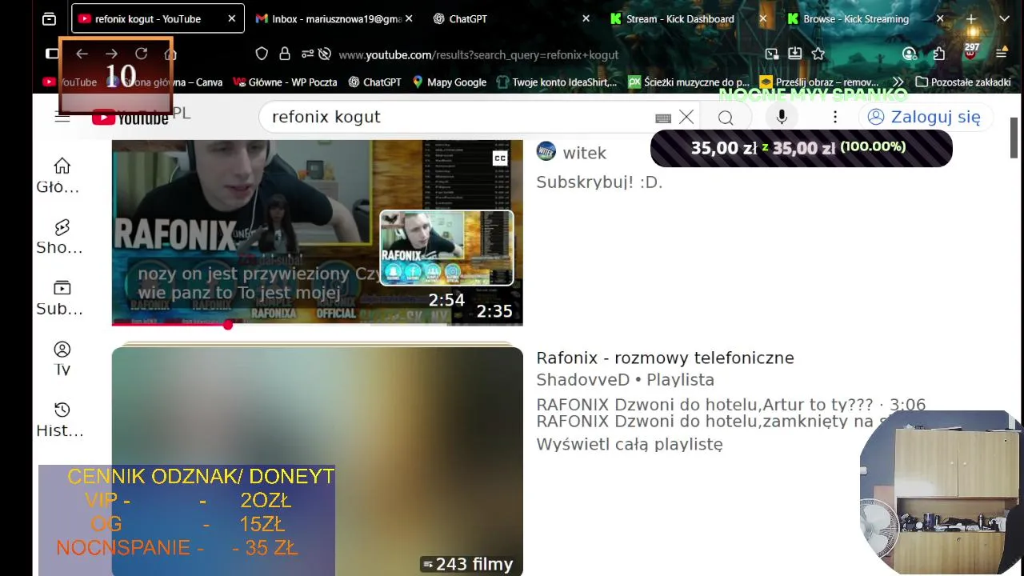The width and height of the screenshot is (1024, 576).
Task: Open Shorts in YouTube sidebar
Action: point(62,236)
